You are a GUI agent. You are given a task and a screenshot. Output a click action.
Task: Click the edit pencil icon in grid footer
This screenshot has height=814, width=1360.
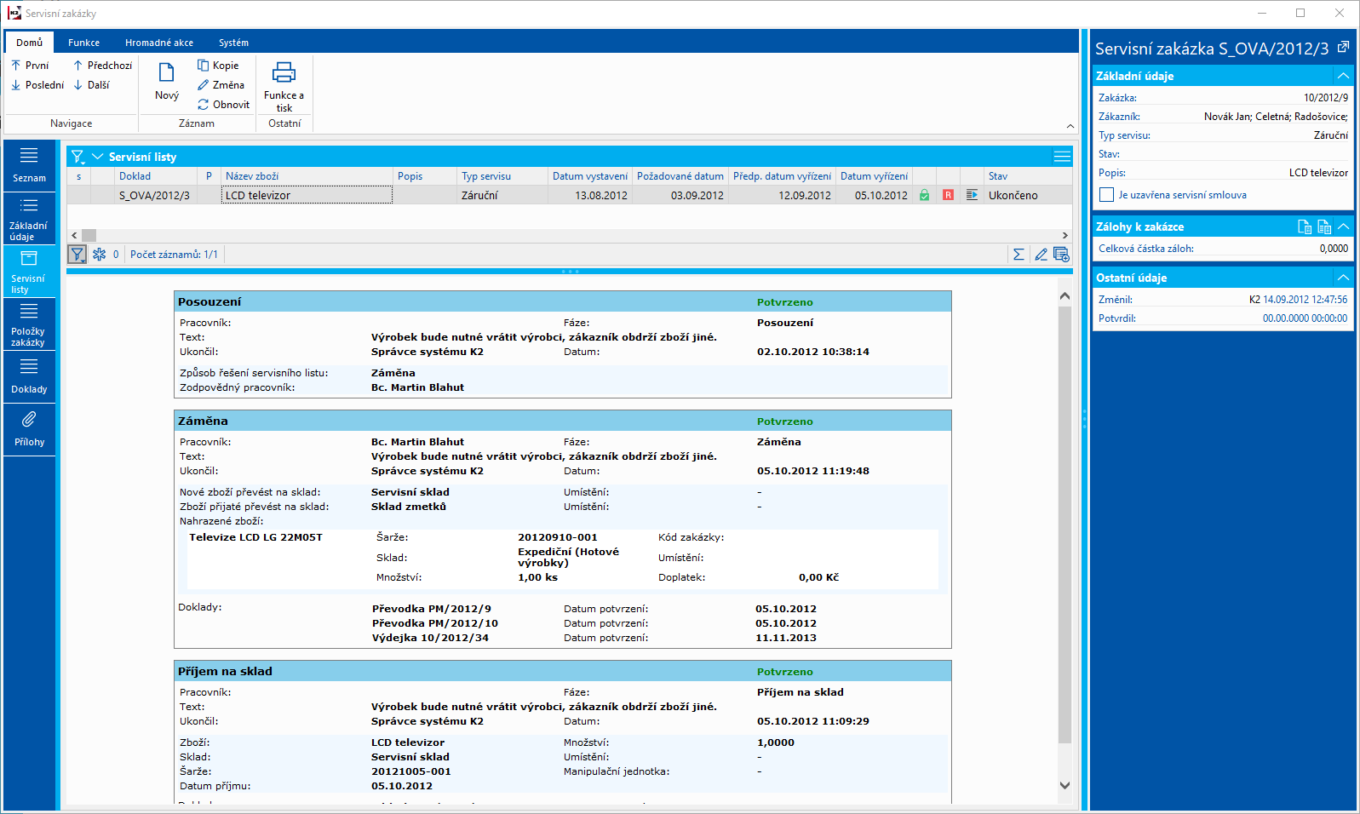pyautogui.click(x=1041, y=255)
